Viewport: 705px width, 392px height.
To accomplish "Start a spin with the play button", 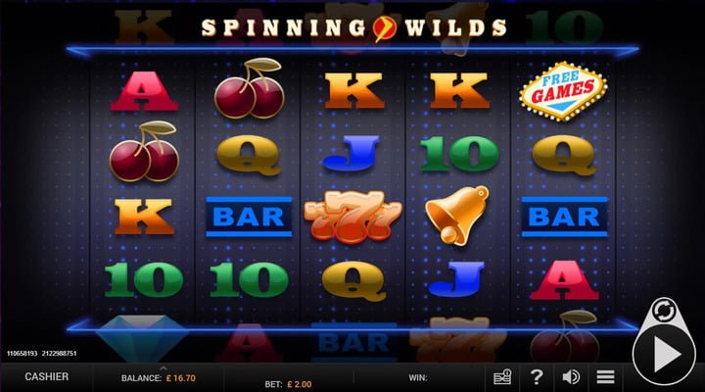I will pos(664,354).
